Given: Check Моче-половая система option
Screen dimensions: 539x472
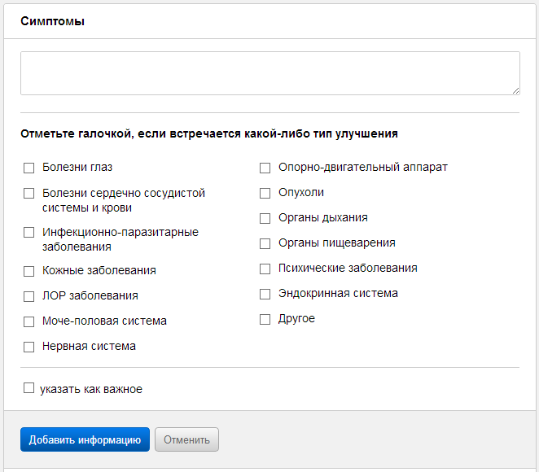Looking at the screenshot, I should [x=28, y=321].
